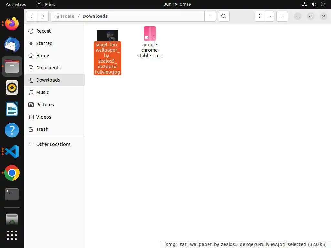Minimize the Files window
331x248 pixels.
[298, 16]
